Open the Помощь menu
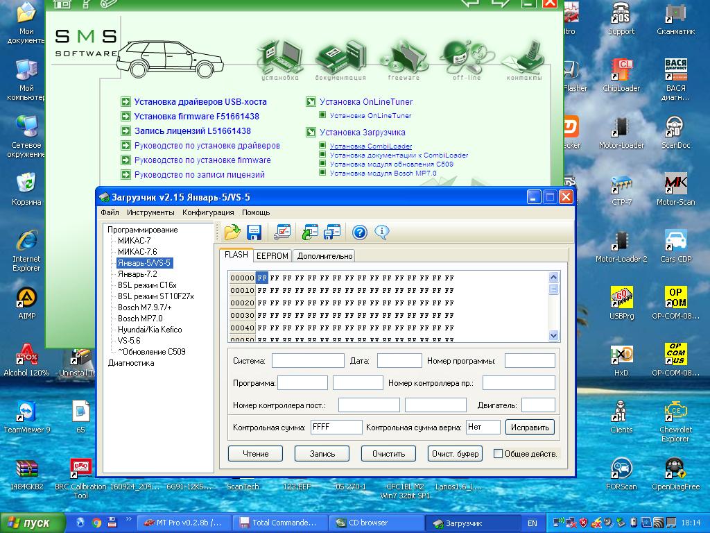Image resolution: width=710 pixels, height=533 pixels. (x=256, y=212)
